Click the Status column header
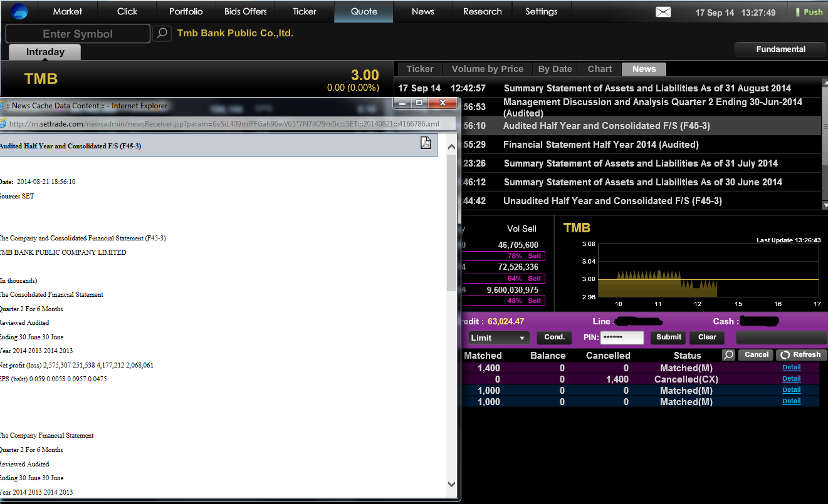Image resolution: width=828 pixels, height=504 pixels. pos(687,356)
